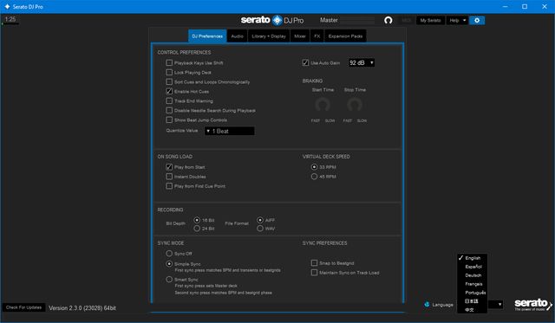Click Check For Updates button

[23, 307]
